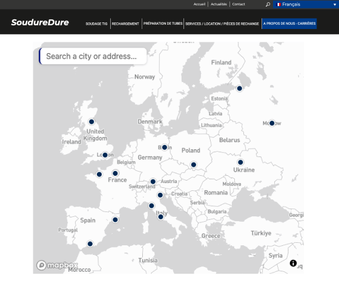The image size is (339, 290).
Task: Click the Dropdown arrow beside Français
Action: (335, 5)
